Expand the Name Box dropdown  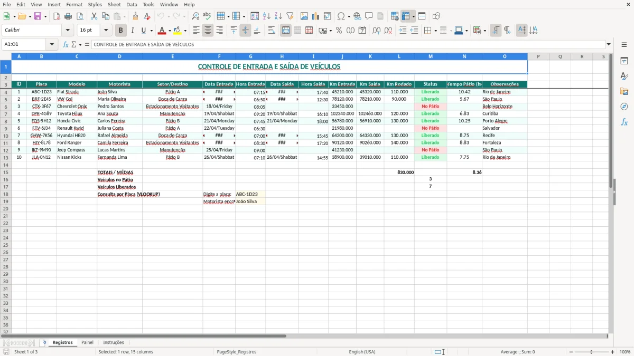coord(52,44)
